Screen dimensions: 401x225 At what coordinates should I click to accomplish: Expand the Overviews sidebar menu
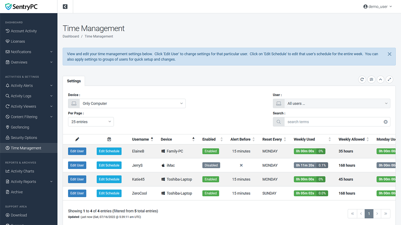[29, 62]
